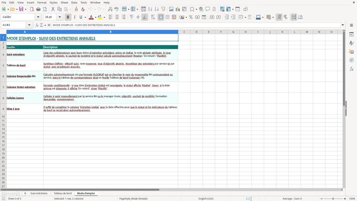Click the Export as PDF icon

pyautogui.click(x=32, y=9)
